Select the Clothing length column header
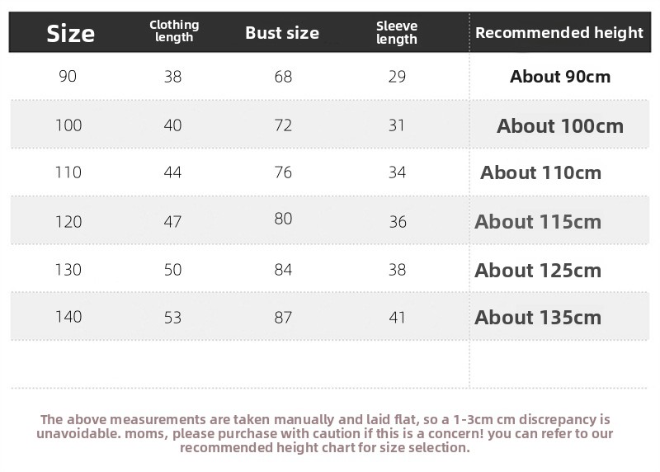Viewport: 660px width, 472px height. point(174,31)
